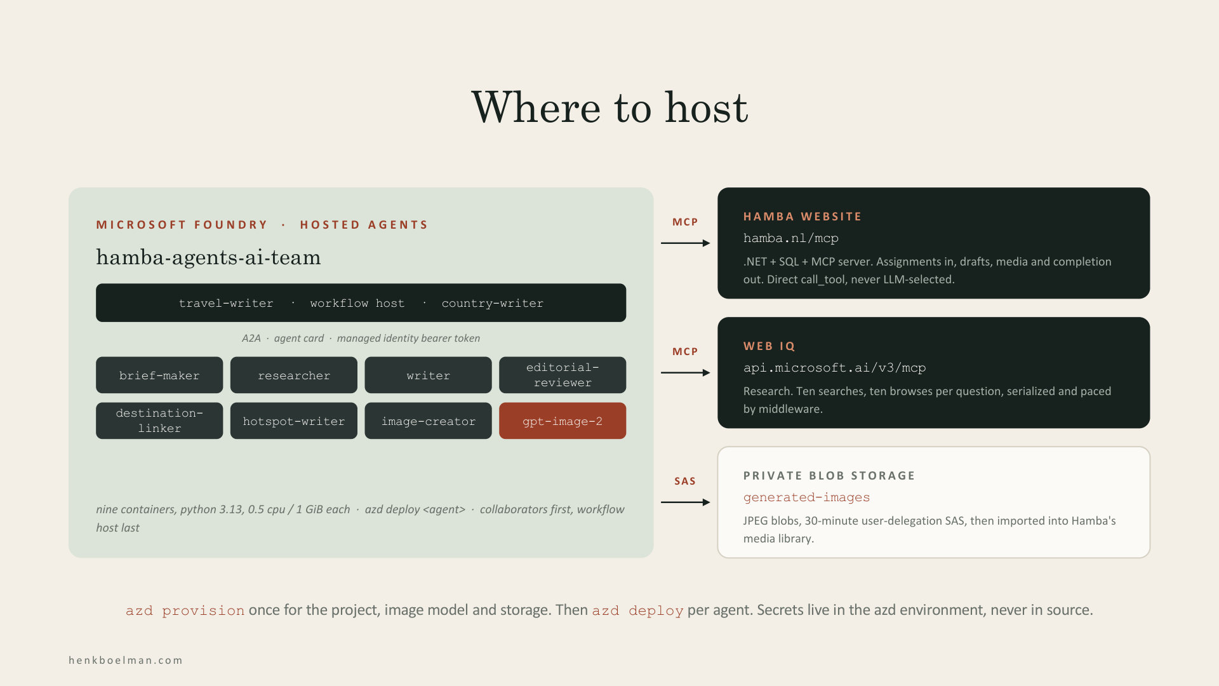Image resolution: width=1219 pixels, height=686 pixels.
Task: Select the editorial-reviewer agent box
Action: (563, 375)
